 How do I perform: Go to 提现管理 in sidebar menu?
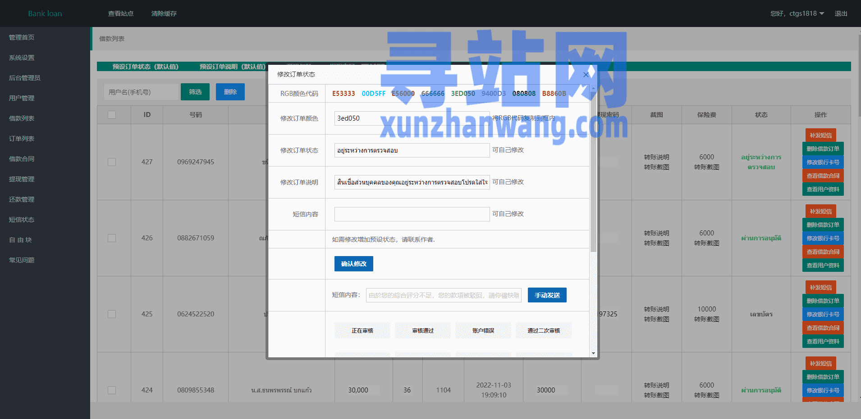tap(22, 179)
